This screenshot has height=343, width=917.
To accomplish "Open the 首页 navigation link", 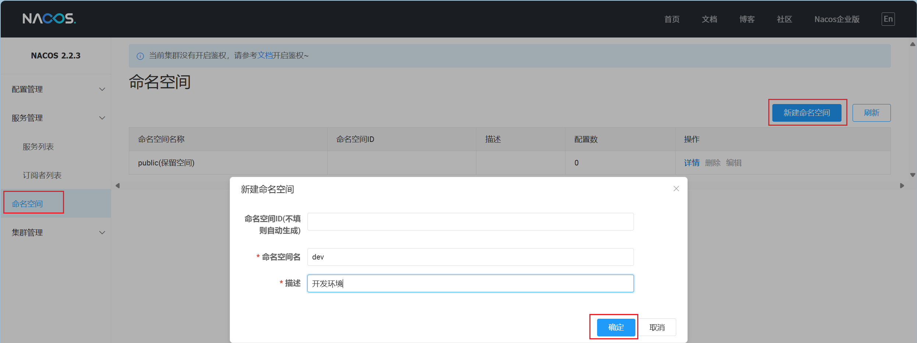I will click(x=672, y=19).
